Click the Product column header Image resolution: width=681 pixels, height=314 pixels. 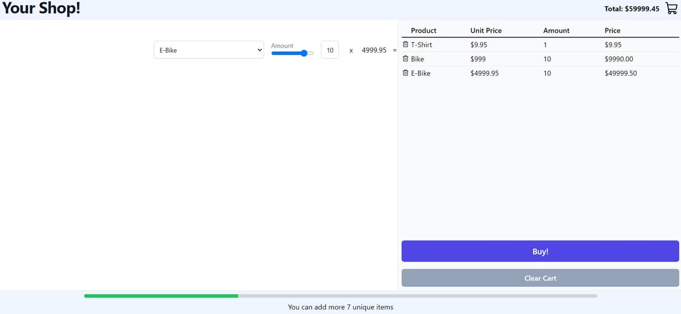(x=423, y=31)
